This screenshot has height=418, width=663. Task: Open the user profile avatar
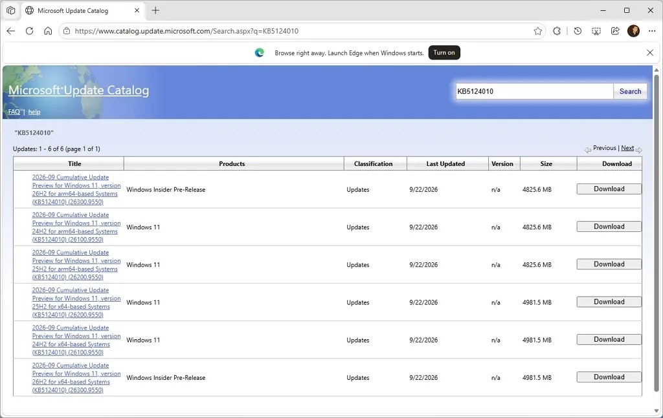[x=633, y=31]
